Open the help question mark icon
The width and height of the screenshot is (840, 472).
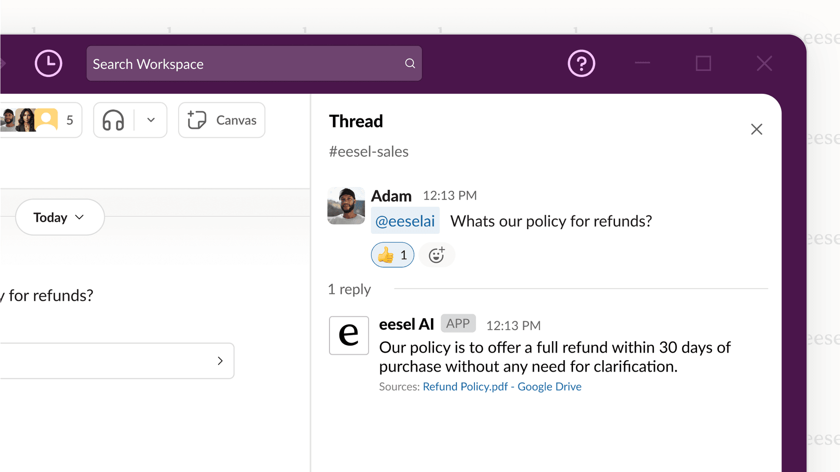coord(581,63)
